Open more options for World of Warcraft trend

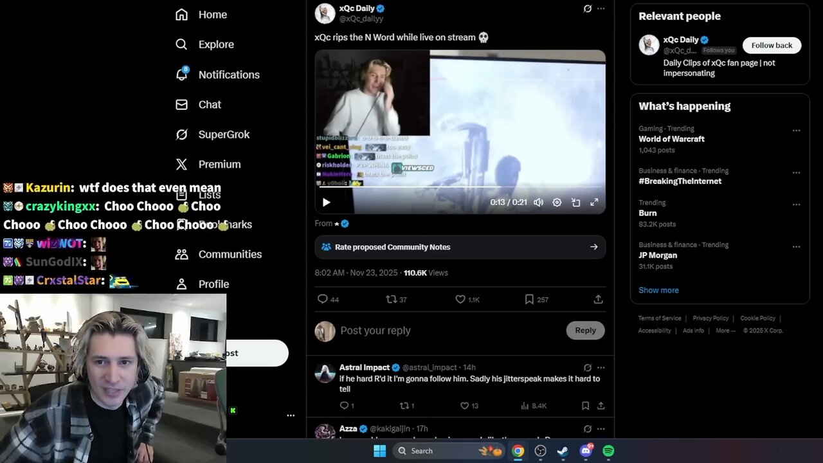tap(796, 131)
